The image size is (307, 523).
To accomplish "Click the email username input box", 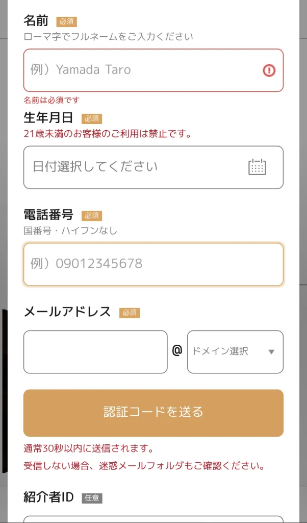I will coord(95,352).
